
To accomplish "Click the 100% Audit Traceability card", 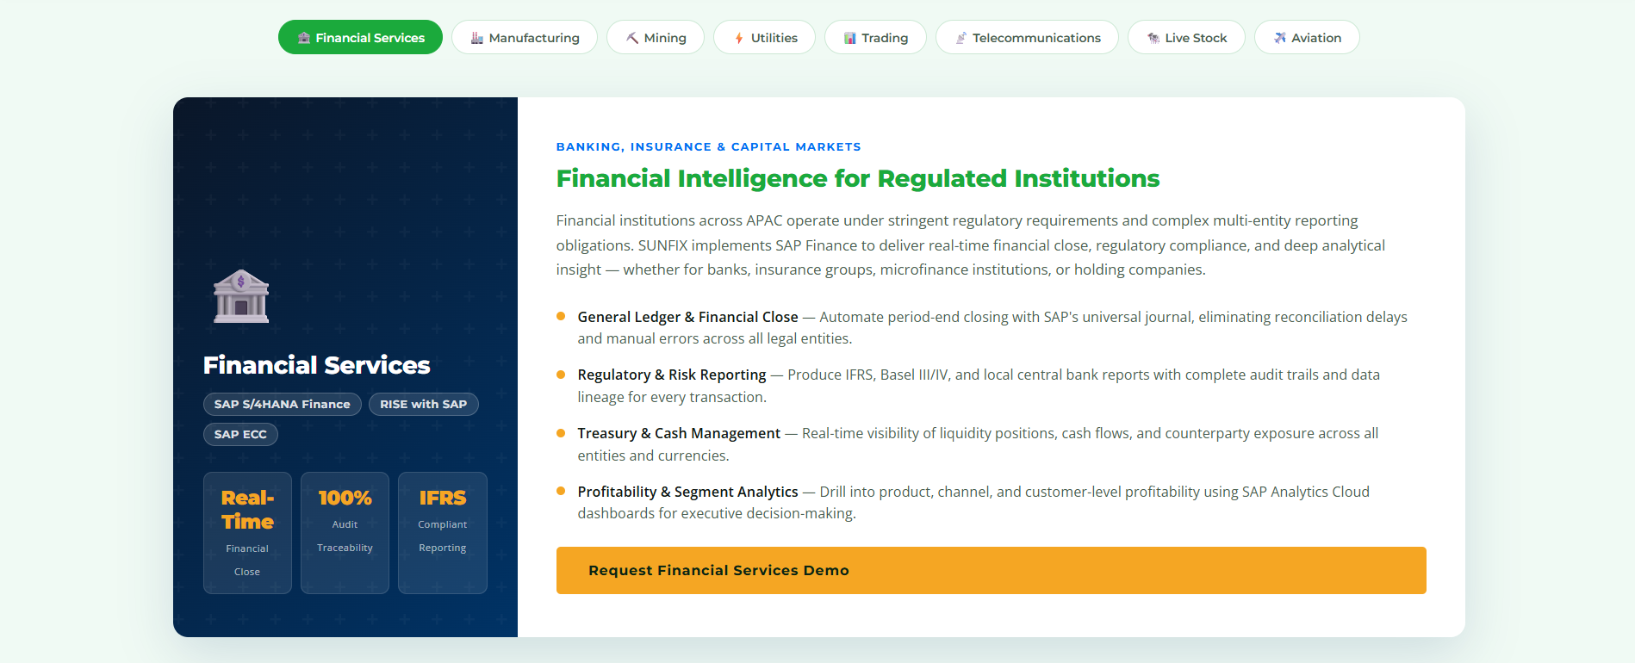I will pos(345,533).
